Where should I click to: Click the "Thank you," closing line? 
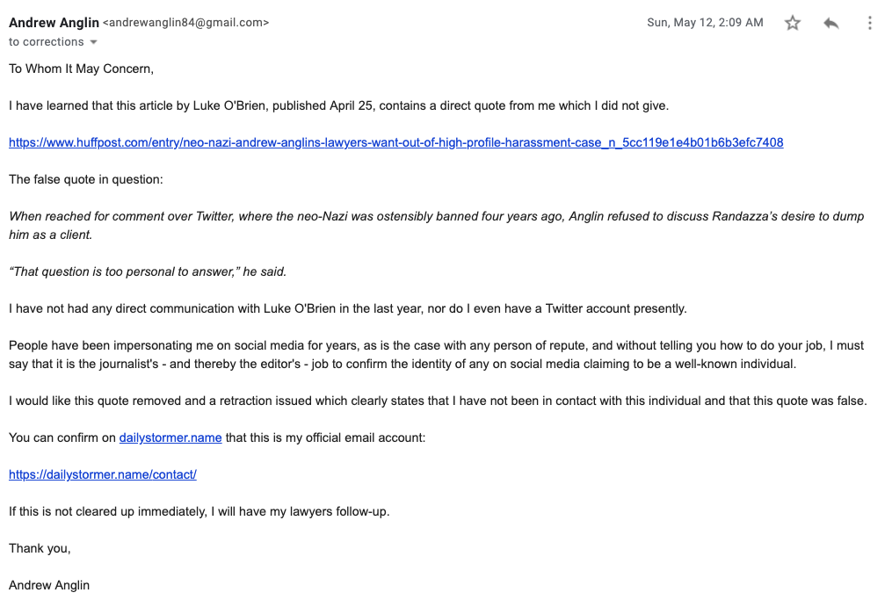[40, 548]
